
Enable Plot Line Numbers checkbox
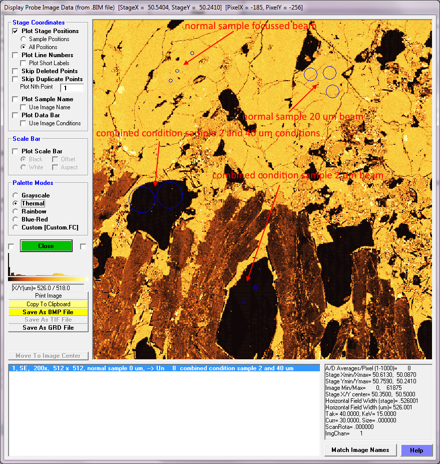(15, 55)
